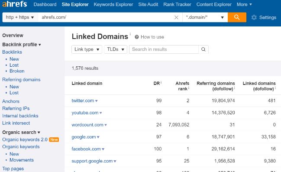Open the Link type filter dropdown
281x172 pixels.
87,49
